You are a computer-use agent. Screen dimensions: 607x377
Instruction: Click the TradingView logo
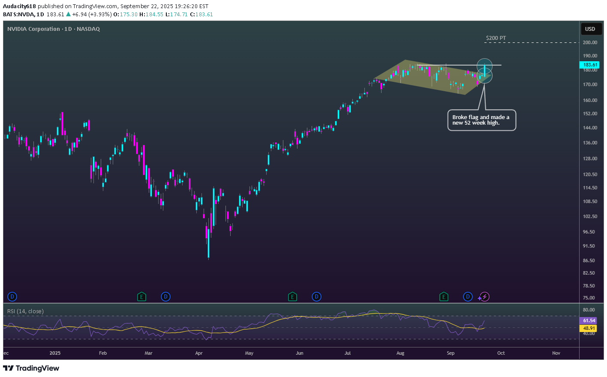pos(31,368)
